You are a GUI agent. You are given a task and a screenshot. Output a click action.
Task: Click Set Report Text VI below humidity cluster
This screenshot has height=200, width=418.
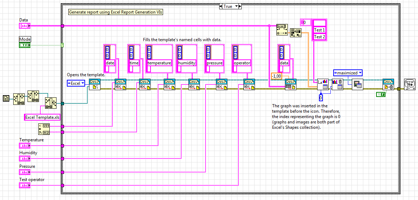click(x=194, y=84)
